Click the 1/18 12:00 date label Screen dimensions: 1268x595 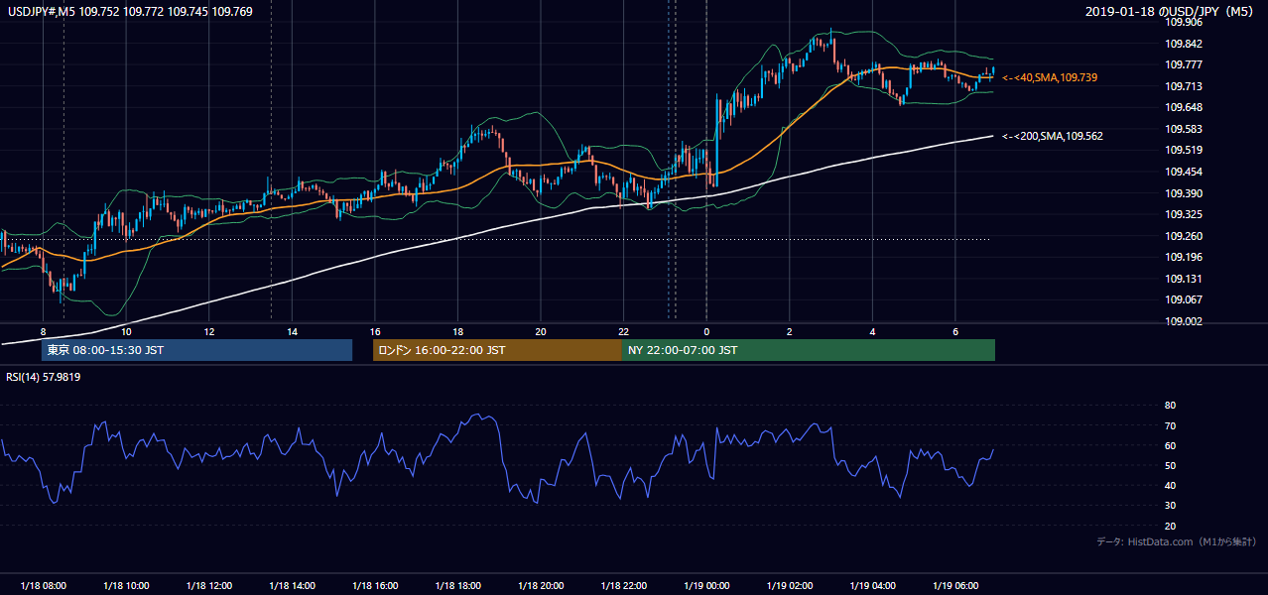pos(209,586)
